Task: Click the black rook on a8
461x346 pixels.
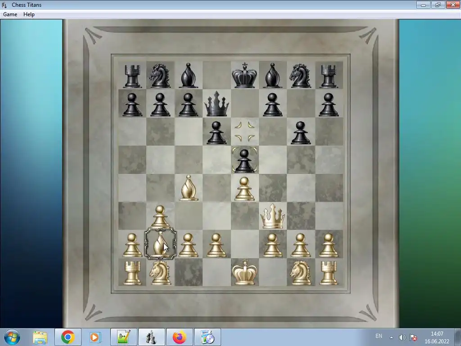Action: point(132,76)
